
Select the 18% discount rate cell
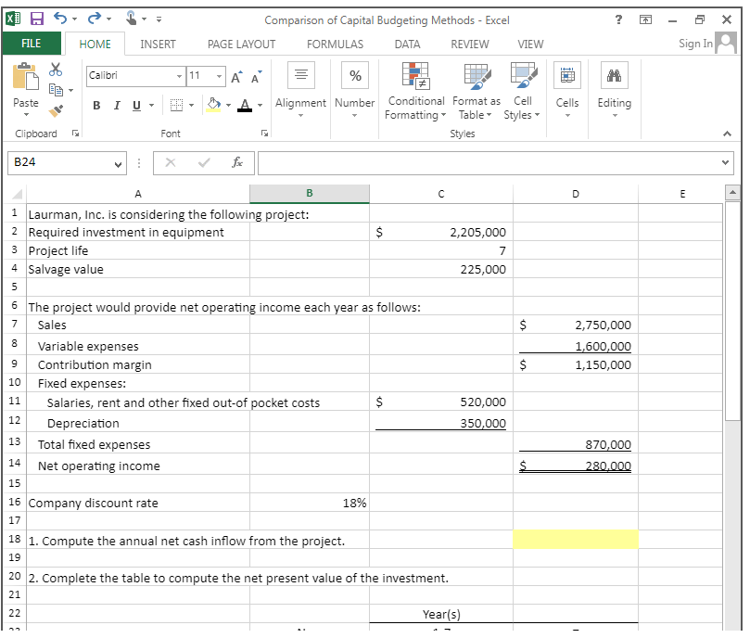[310, 503]
